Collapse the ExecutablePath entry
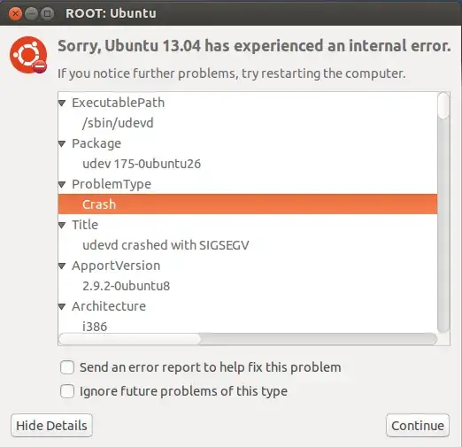Image resolution: width=462 pixels, height=447 pixels. (62, 103)
